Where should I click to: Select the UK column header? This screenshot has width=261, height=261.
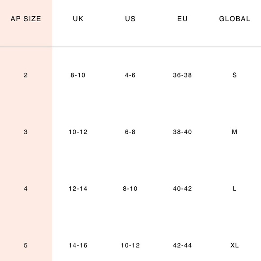pos(78,19)
